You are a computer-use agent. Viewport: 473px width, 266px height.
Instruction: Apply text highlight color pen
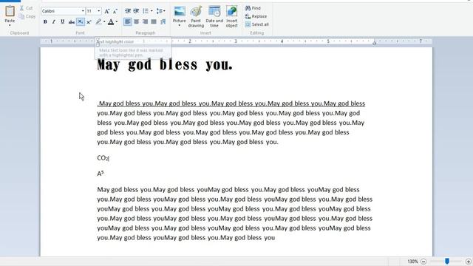98,21
